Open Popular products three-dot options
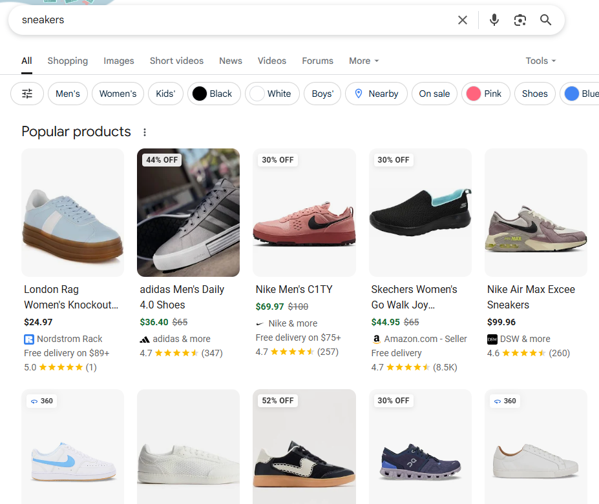Viewport: 599px width, 504px height. 145,132
